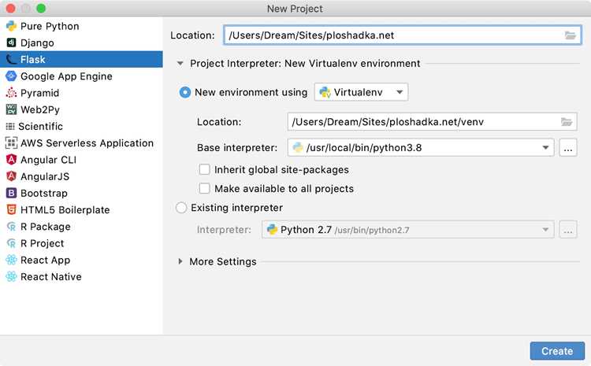
Task: Open the Base interpreter dropdown arrow
Action: click(x=545, y=148)
